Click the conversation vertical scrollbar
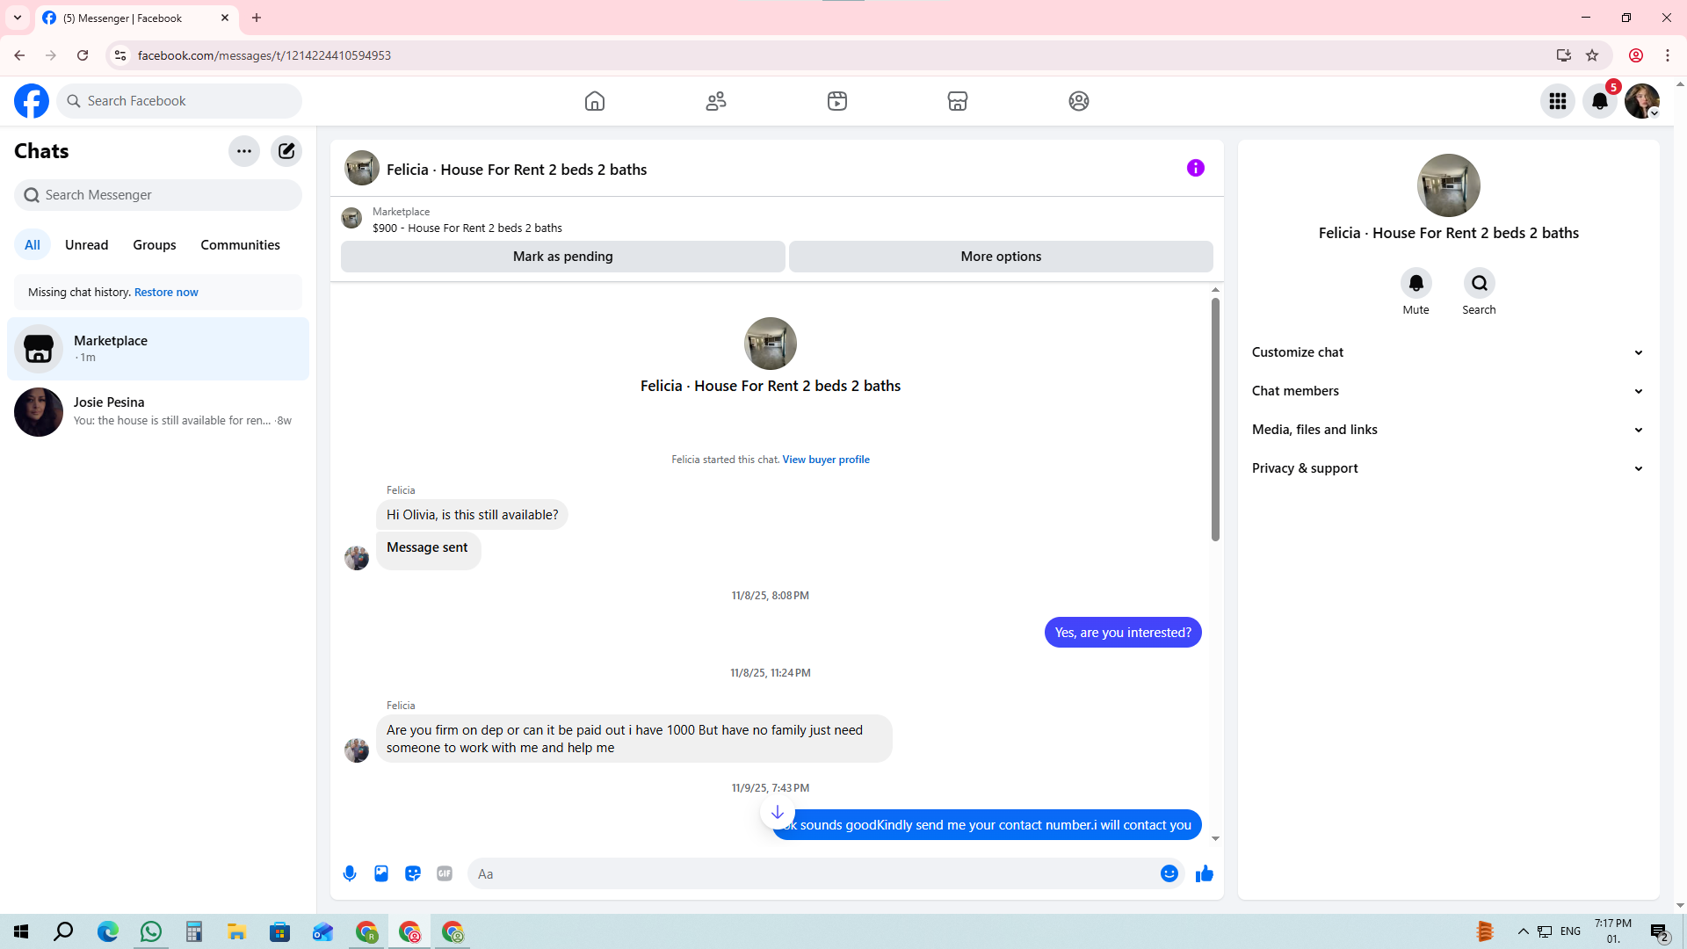 click(1215, 420)
